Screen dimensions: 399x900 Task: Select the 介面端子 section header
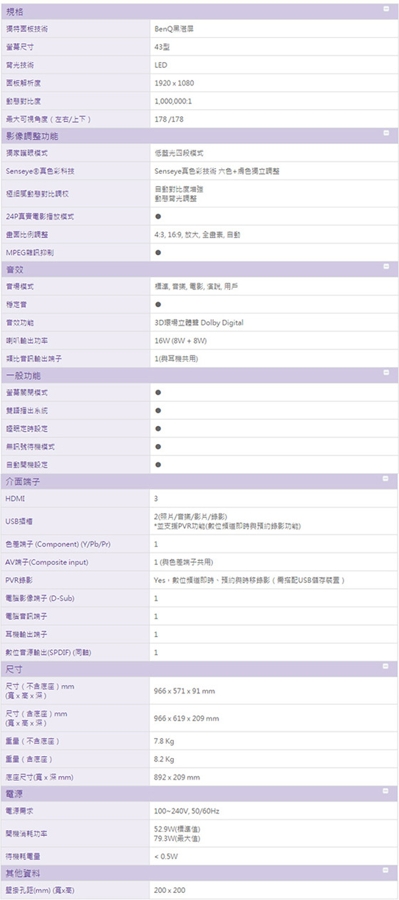[199, 482]
